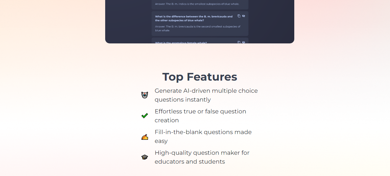Click the high-quality question maker feature text
Viewport: 390px width, 176px height.
pyautogui.click(x=202, y=157)
